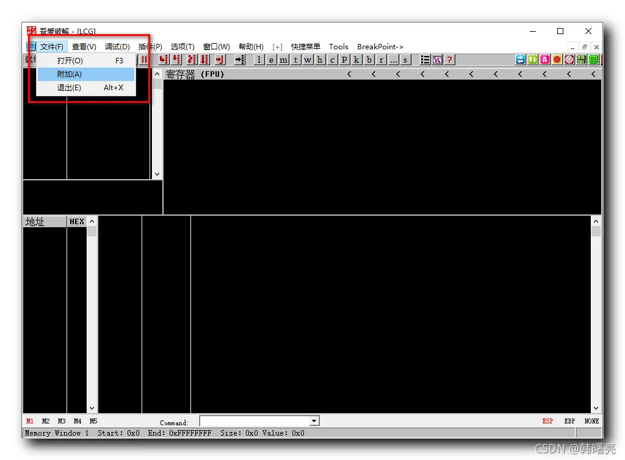Click disassembly pane scroll down arrow
This screenshot has height=460, width=625.
pyautogui.click(x=157, y=174)
